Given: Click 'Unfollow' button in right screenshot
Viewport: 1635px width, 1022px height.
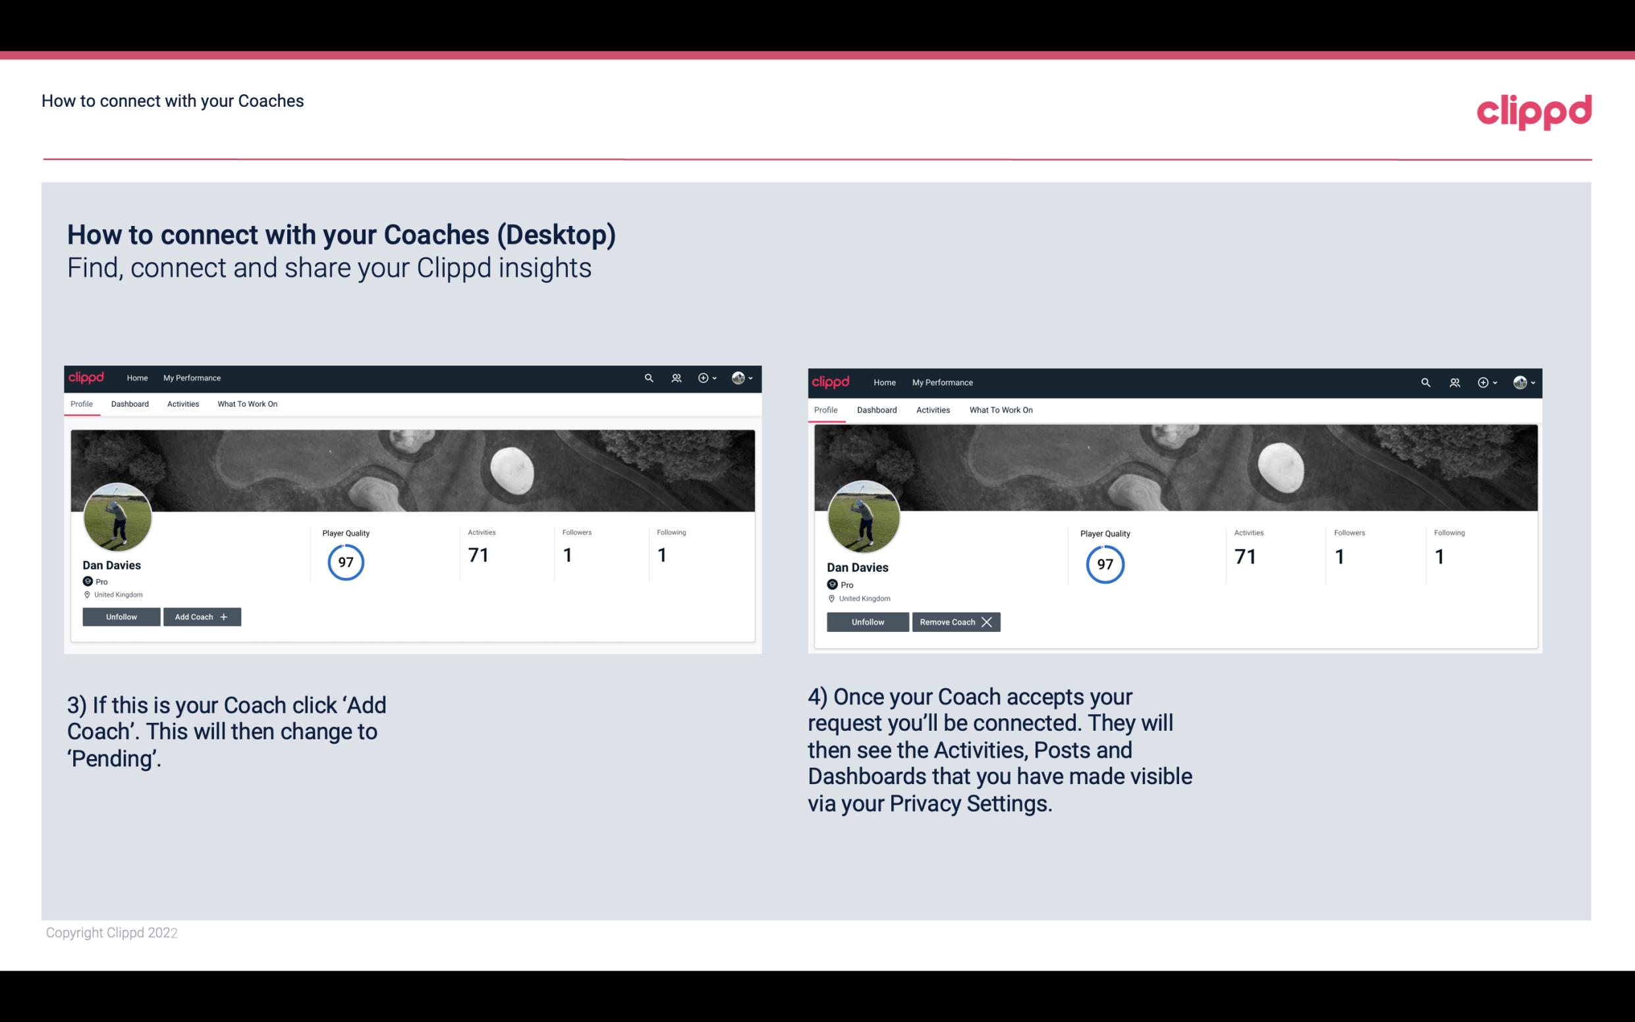Looking at the screenshot, I should 868,621.
